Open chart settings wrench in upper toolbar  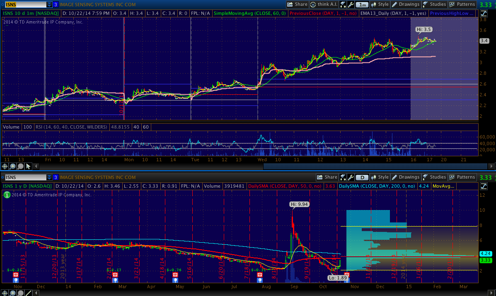coord(351,5)
